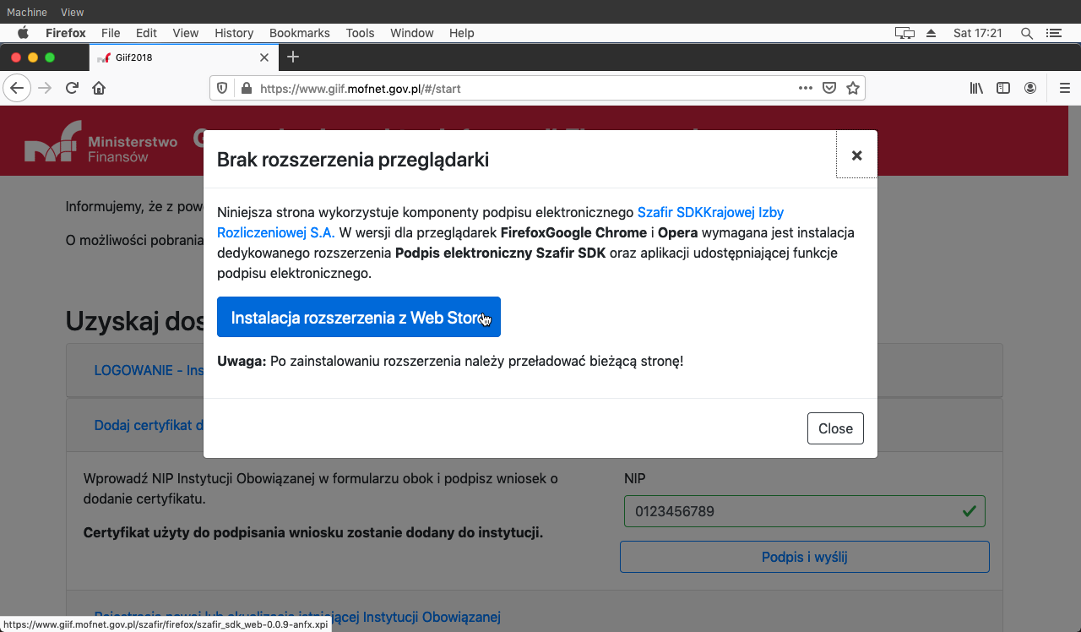Open the Bookmarks menu
Viewport: 1081px width, 632px height.
(x=299, y=33)
